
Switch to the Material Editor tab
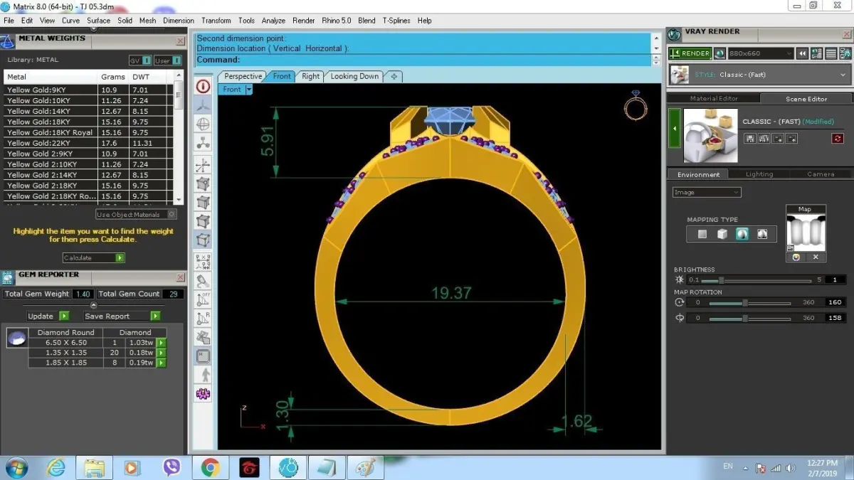(714, 98)
